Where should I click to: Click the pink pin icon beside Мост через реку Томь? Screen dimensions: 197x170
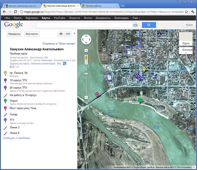(5, 109)
